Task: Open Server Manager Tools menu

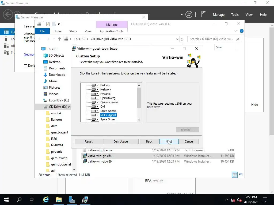Action: 235,15
